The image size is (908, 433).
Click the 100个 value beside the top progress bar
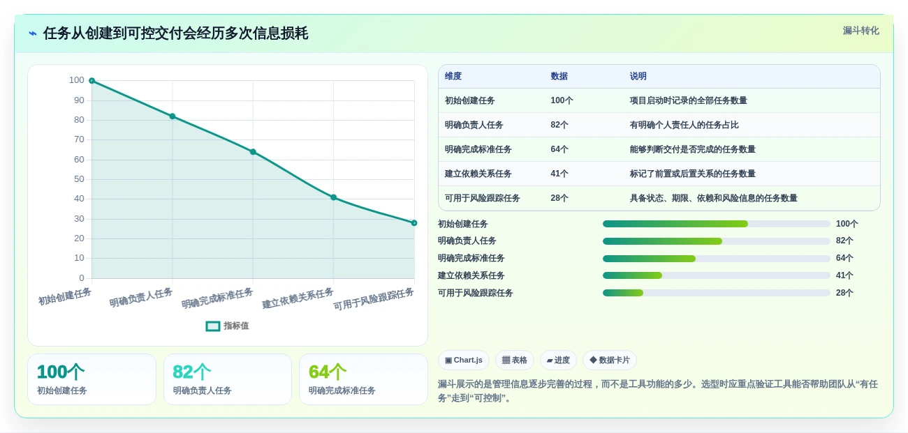click(x=847, y=224)
